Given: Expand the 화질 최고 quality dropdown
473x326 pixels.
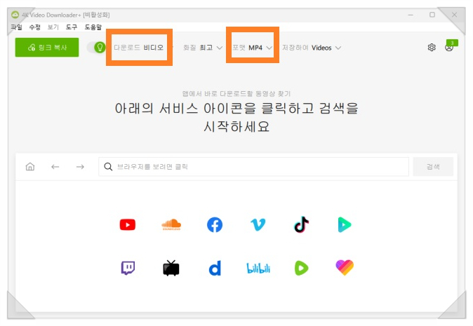Looking at the screenshot, I should pyautogui.click(x=203, y=48).
